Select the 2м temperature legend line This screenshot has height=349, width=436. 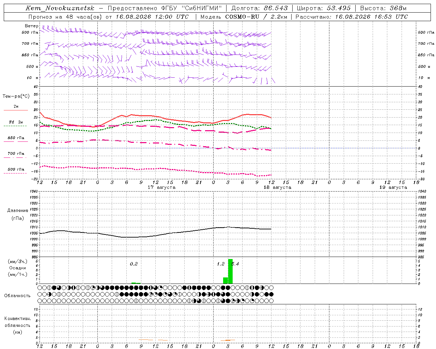click(x=16, y=108)
